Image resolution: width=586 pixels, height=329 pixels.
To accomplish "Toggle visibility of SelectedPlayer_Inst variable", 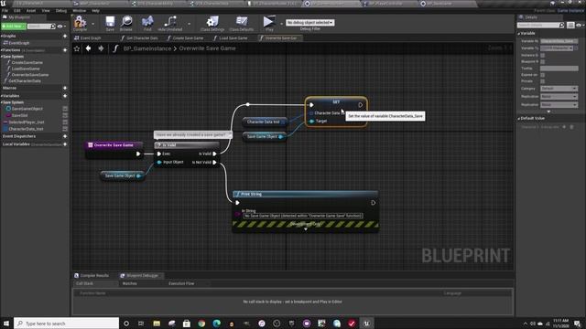I will pos(65,122).
